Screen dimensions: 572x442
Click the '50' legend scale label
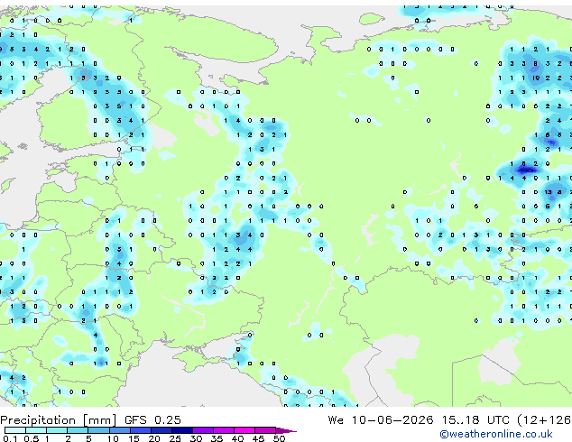[x=279, y=438]
